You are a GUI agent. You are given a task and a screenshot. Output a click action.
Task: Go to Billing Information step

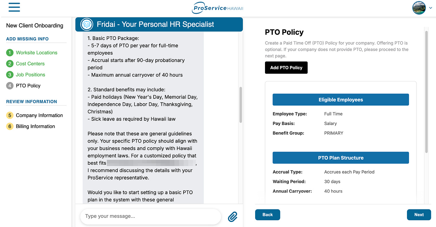click(x=35, y=126)
